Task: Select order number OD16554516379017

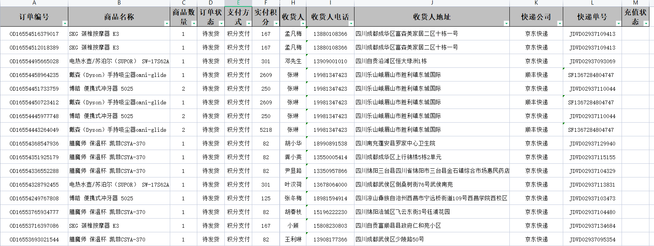Action: [34, 34]
